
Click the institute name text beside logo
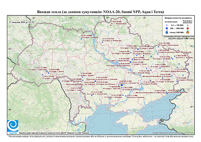click(x=54, y=133)
